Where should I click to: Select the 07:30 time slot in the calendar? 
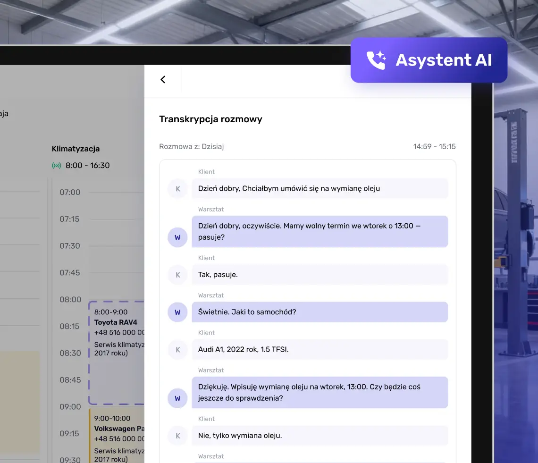click(x=70, y=246)
